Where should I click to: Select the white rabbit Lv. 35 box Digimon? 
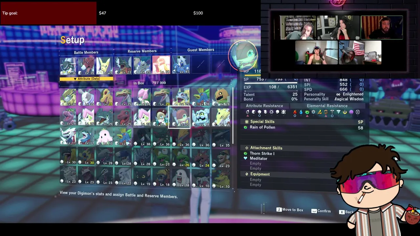[x=87, y=98]
